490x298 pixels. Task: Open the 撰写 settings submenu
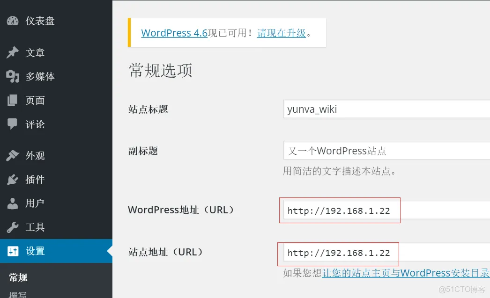(x=18, y=295)
